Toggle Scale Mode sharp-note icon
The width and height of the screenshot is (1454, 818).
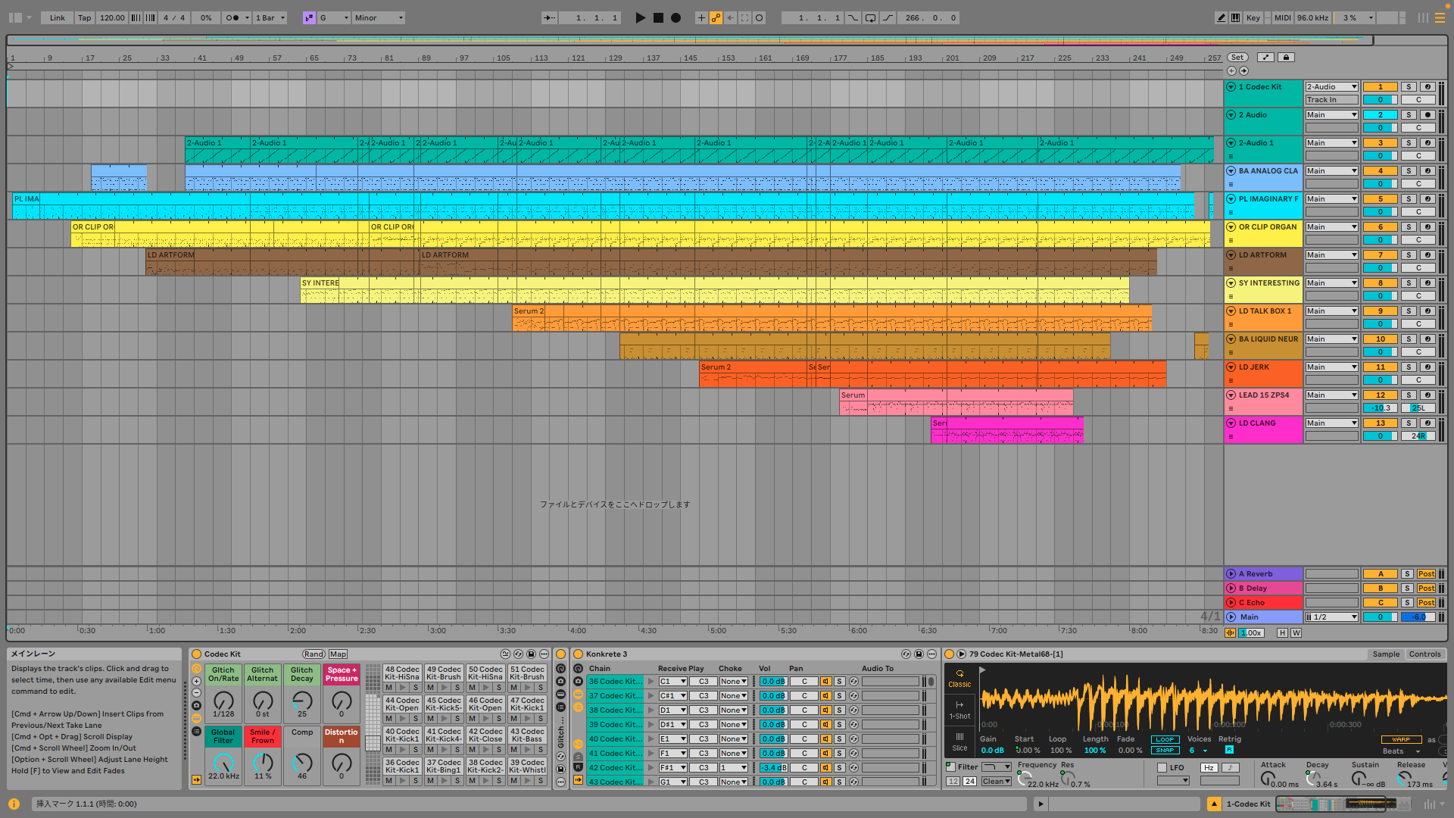point(309,17)
